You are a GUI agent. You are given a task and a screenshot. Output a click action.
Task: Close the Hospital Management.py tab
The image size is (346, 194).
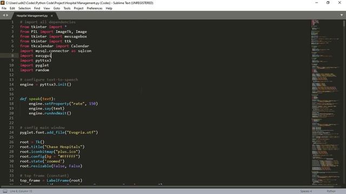click(x=52, y=16)
